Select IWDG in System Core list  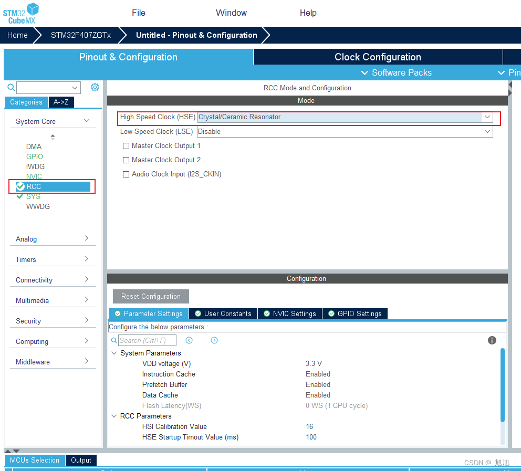(35, 166)
